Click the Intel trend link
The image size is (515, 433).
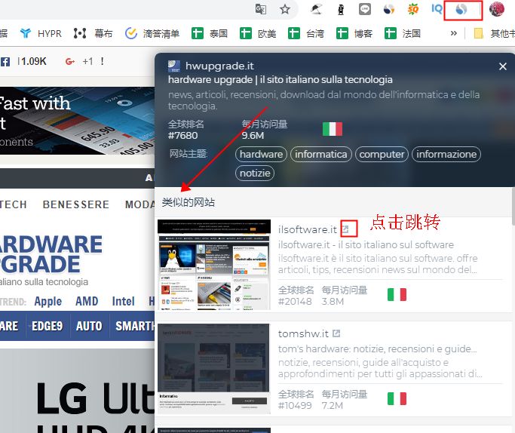[123, 301]
